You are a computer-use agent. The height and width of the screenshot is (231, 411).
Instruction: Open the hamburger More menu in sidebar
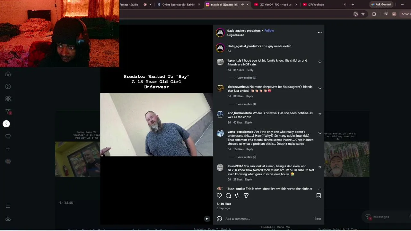(x=8, y=206)
